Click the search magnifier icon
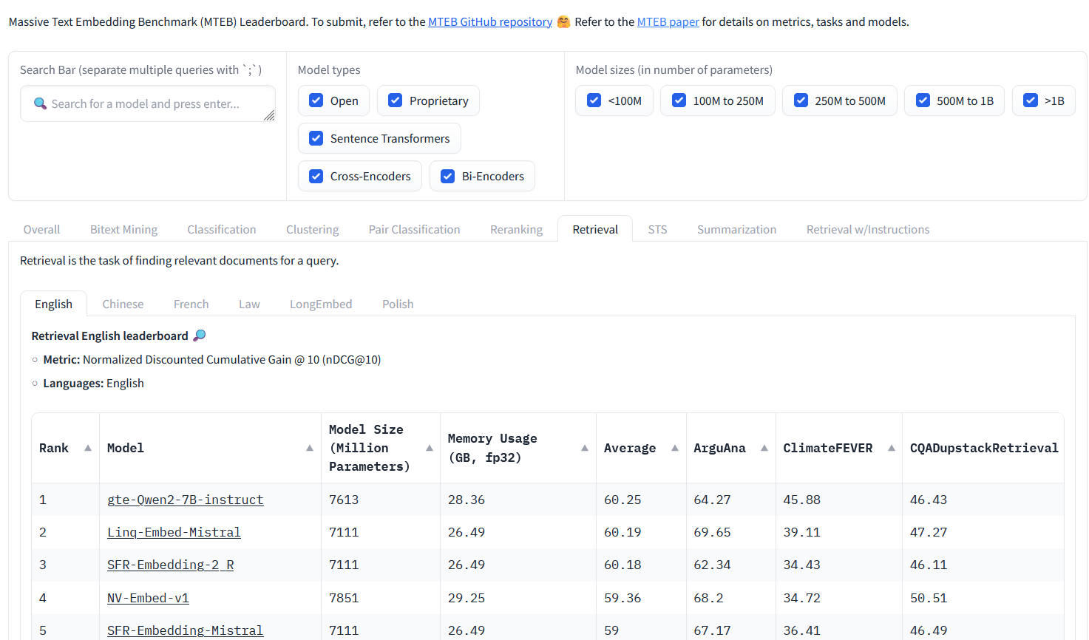Screen dimensions: 1089x640 [41, 103]
